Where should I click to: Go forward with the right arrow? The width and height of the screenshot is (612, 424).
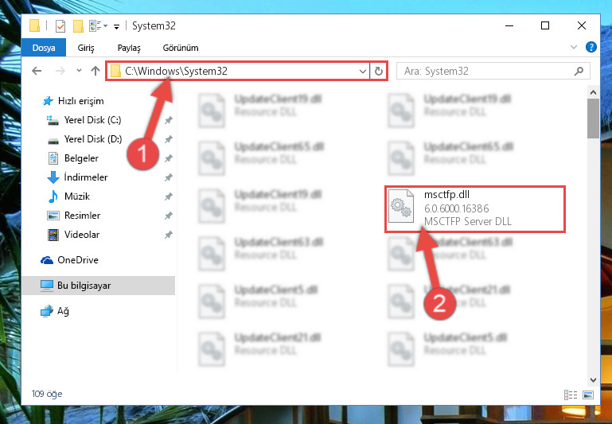[60, 71]
